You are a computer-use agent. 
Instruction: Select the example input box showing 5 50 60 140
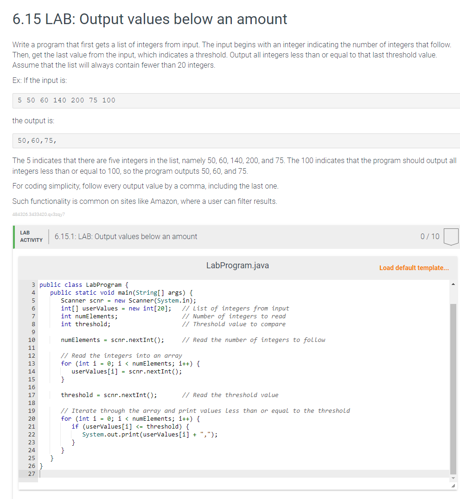[65, 100]
